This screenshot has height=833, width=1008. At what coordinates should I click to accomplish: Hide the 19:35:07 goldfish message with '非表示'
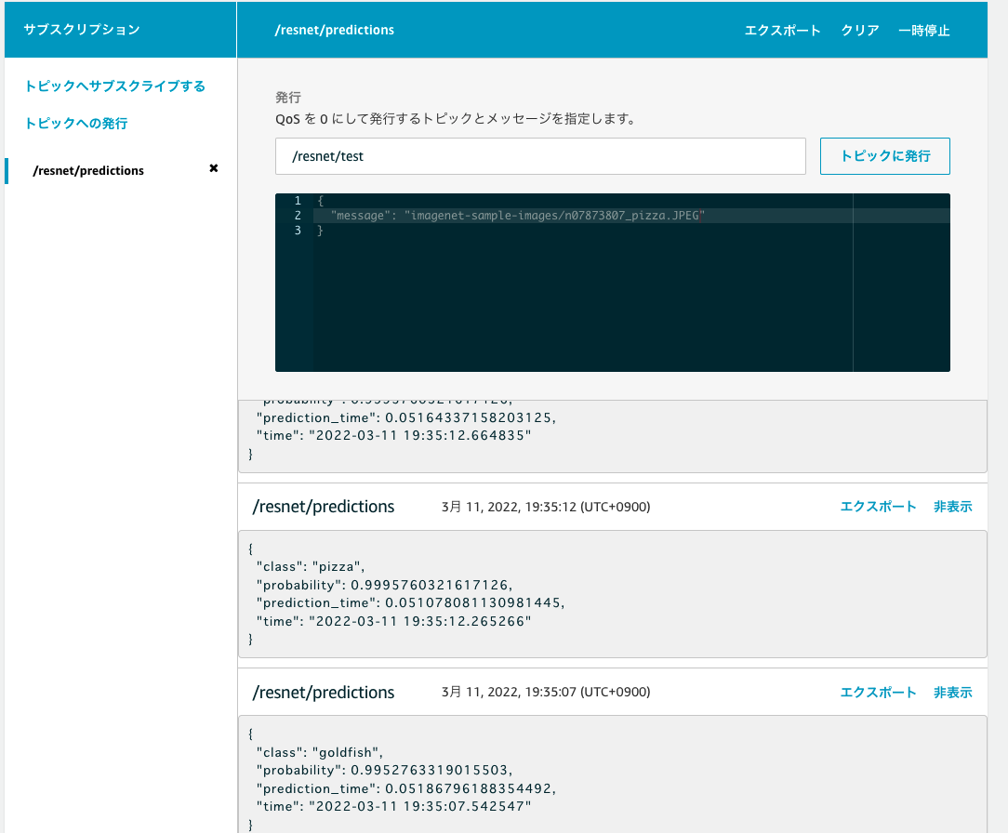point(953,693)
